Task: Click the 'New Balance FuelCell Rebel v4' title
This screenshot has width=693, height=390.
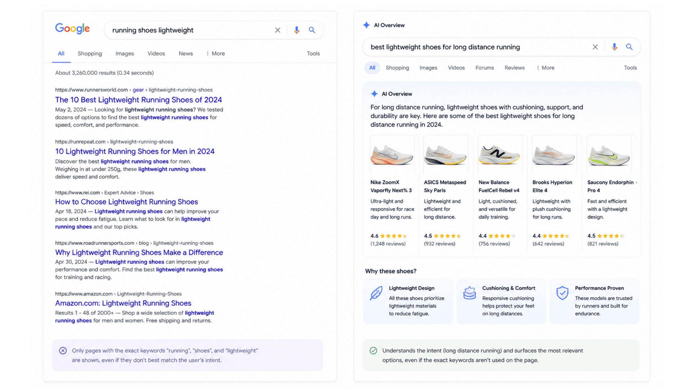Action: pos(499,186)
